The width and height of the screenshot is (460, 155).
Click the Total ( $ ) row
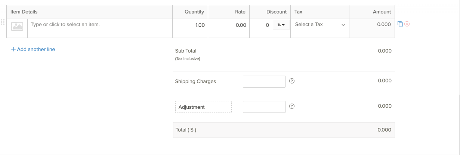coord(284,130)
